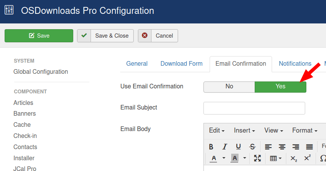Open the View menu in editor
Viewport: 326px width, 171px height.
tap(274, 130)
